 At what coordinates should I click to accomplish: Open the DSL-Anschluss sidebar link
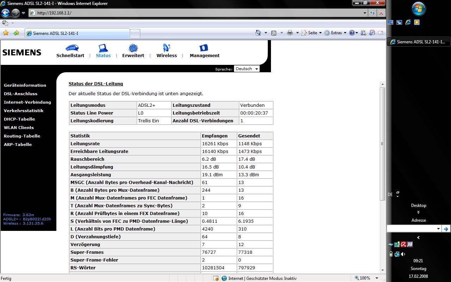point(20,94)
